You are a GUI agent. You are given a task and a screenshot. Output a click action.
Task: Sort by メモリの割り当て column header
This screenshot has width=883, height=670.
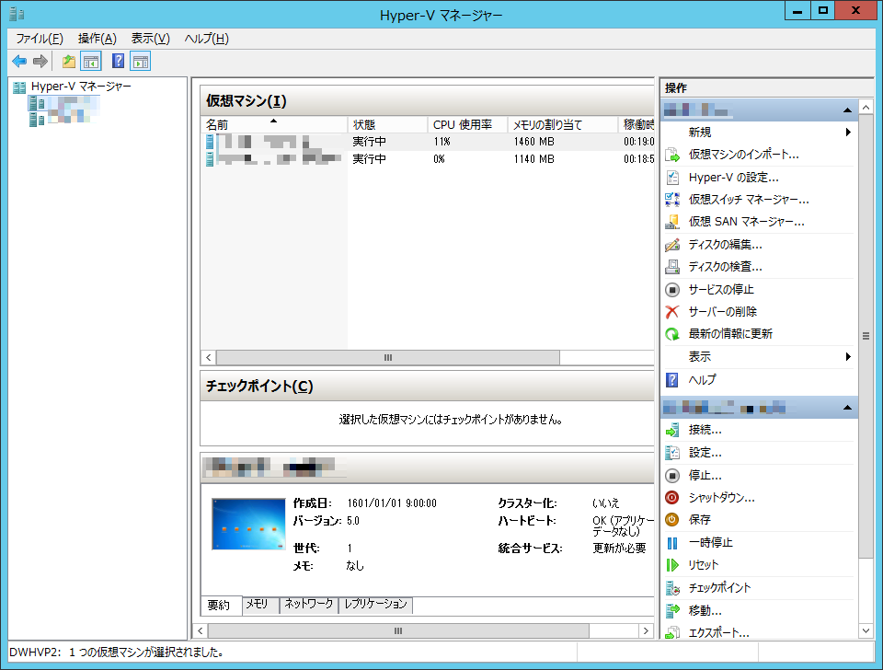(x=563, y=124)
